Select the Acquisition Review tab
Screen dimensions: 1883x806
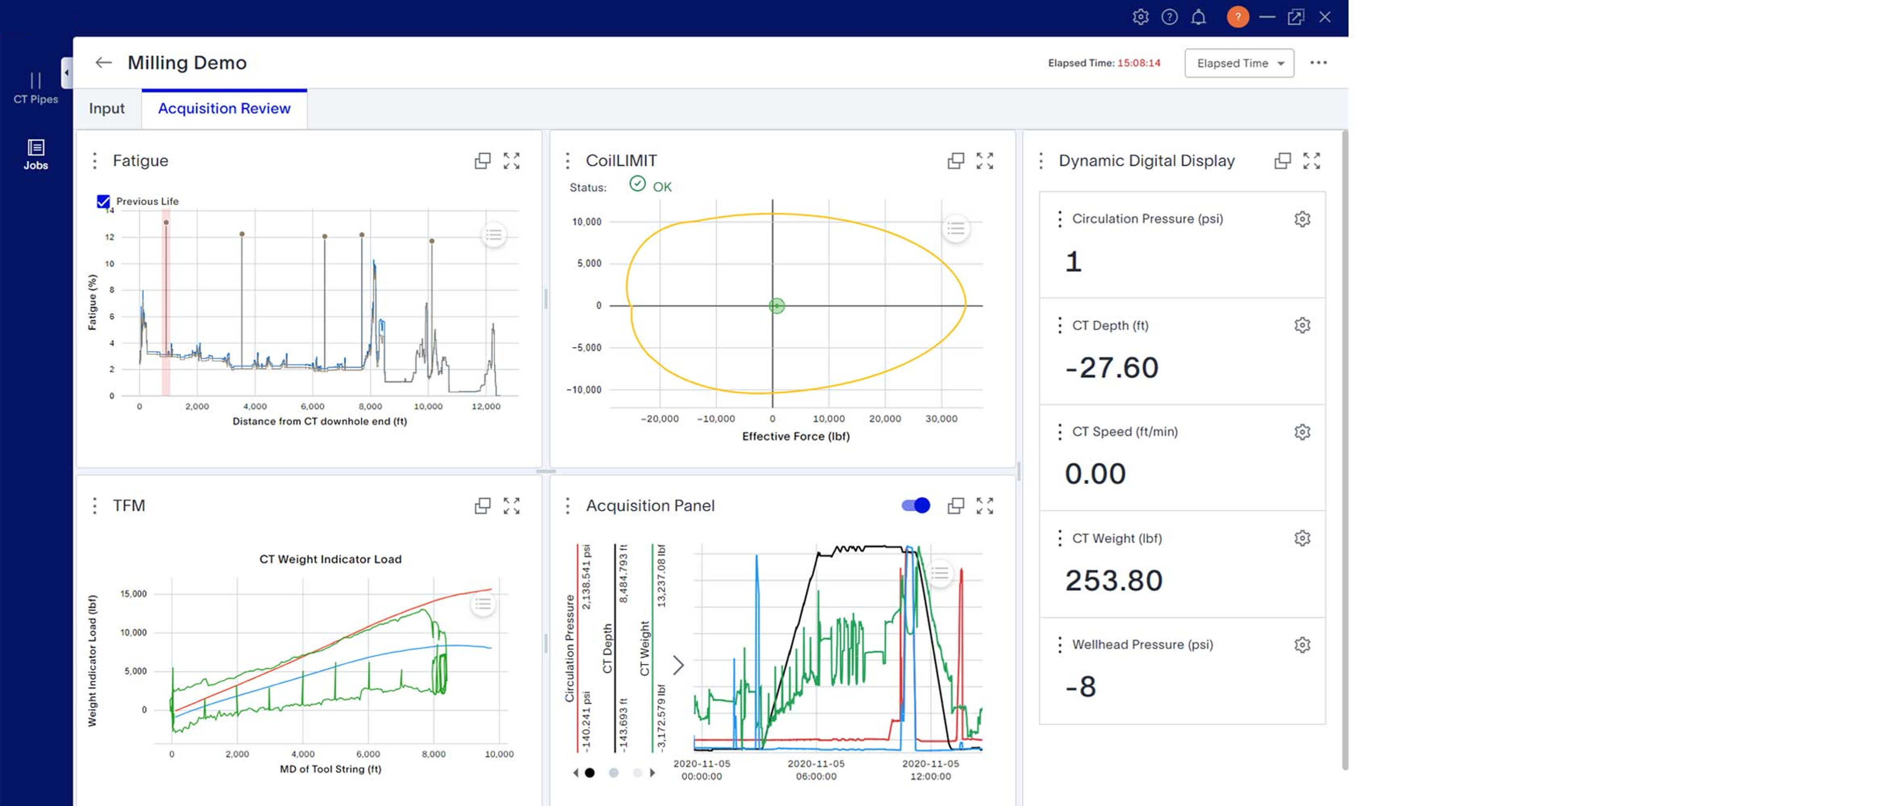click(224, 108)
